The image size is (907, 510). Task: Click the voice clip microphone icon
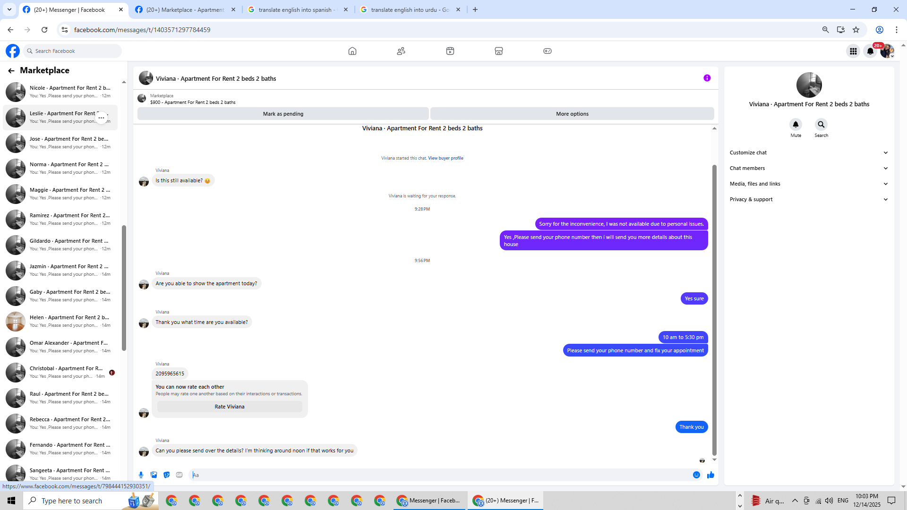coord(141,475)
